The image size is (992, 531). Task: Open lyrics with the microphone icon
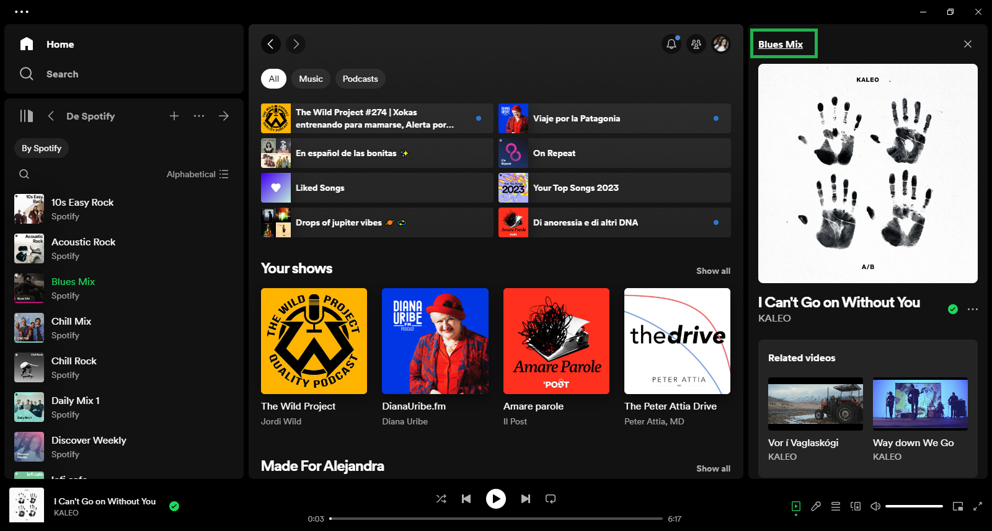[x=816, y=506]
